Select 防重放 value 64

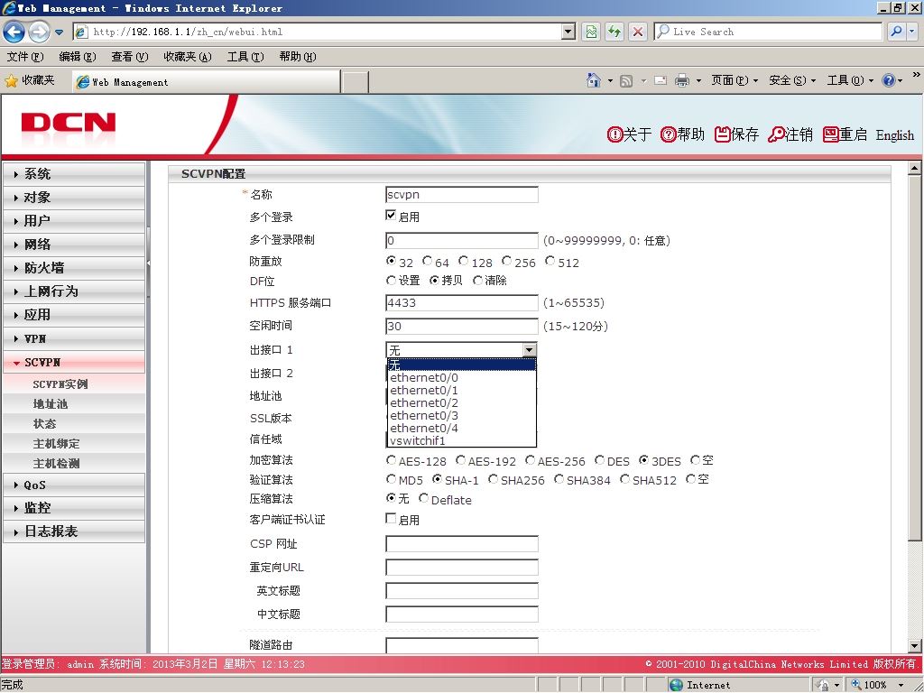pos(427,261)
